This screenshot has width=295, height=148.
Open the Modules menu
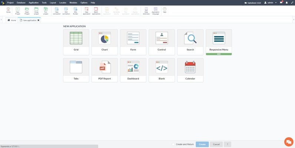pos(73,3)
